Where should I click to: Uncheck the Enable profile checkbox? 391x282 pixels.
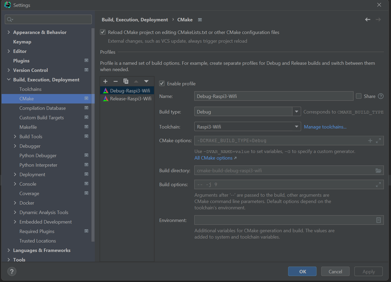coord(162,83)
